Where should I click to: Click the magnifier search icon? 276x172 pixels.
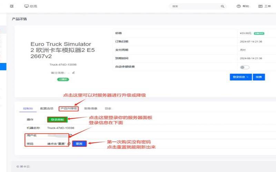tap(223, 6)
